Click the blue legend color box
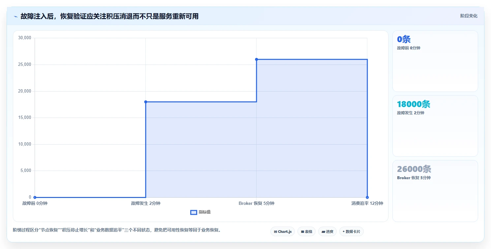This screenshot has height=249, width=491. (194, 212)
